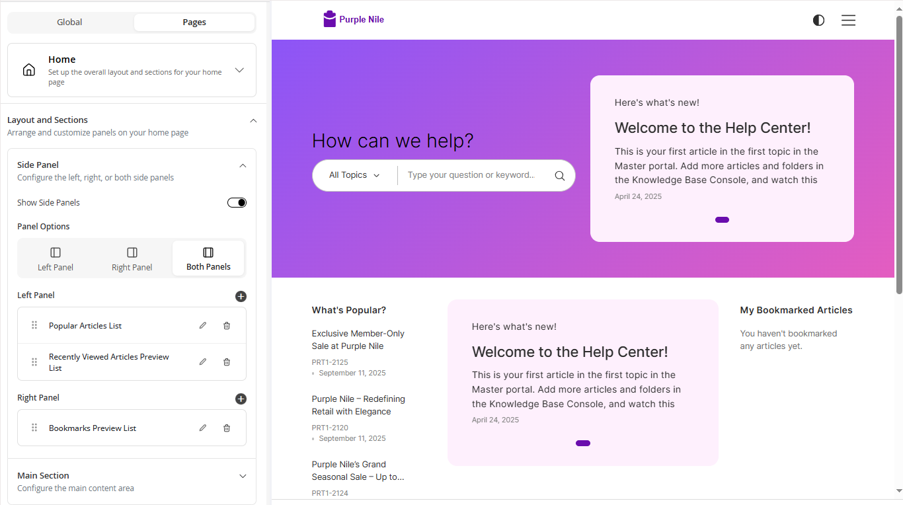Select the Left Panel option

56,258
